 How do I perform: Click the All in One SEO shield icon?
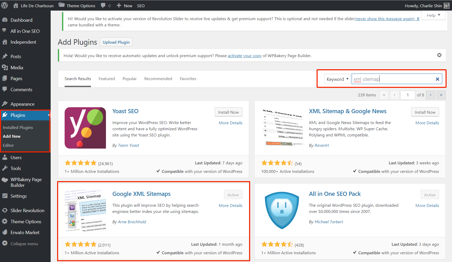(x=4, y=31)
